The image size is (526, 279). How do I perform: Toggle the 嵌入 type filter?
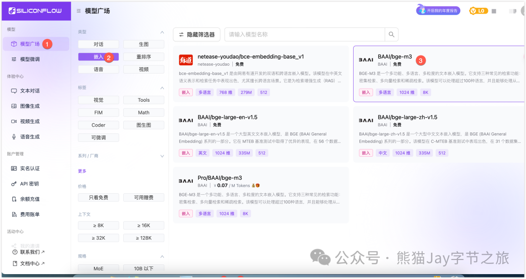tap(98, 57)
